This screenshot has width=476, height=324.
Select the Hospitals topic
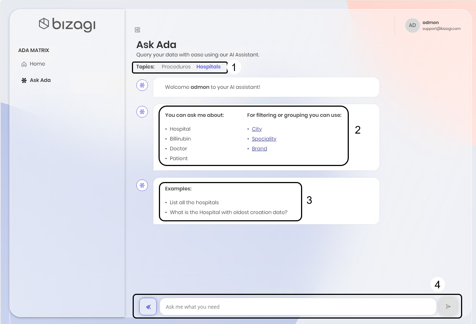(208, 67)
